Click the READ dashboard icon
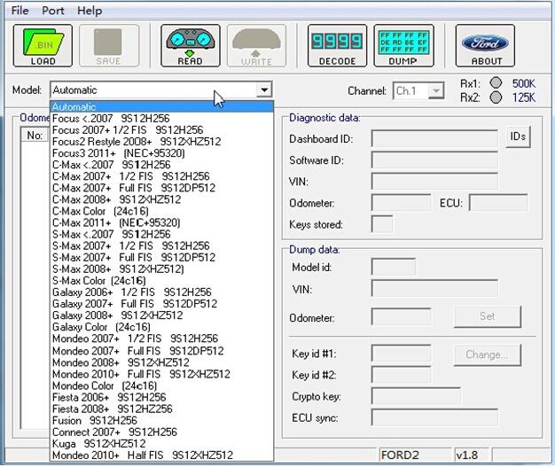 (191, 46)
